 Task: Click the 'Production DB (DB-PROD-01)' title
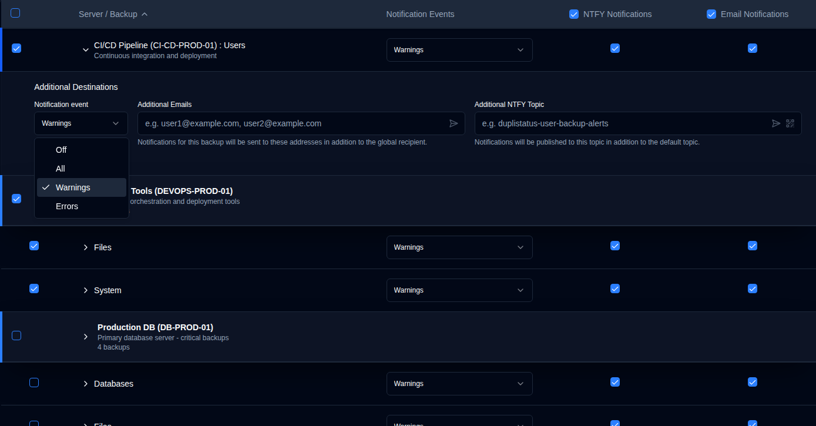pos(155,327)
